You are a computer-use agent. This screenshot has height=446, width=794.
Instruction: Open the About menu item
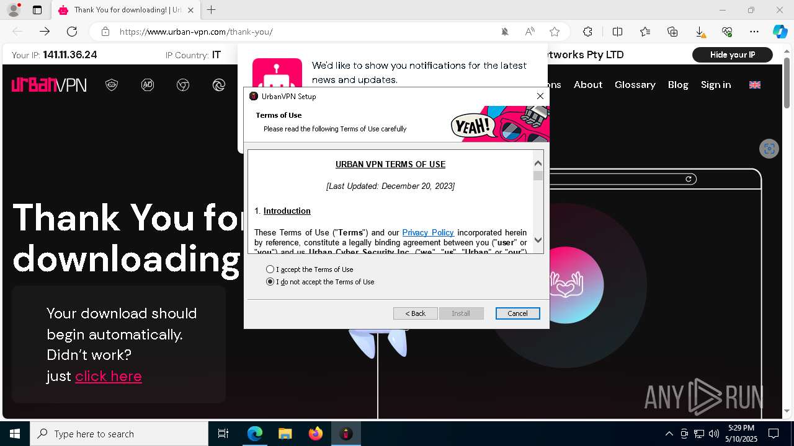[x=588, y=85]
